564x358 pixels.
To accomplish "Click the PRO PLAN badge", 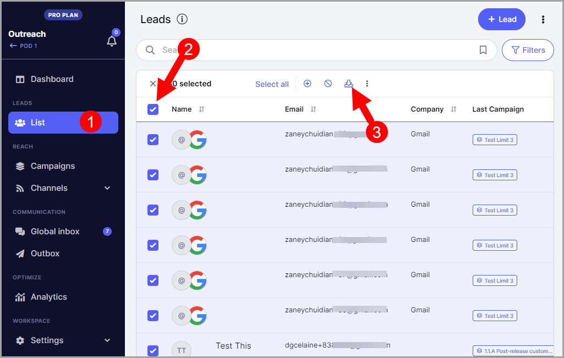I will [63, 15].
